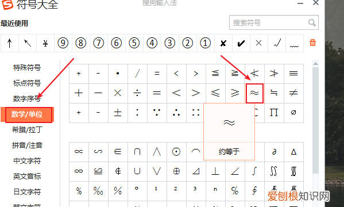Insert circled number 4 symbol
This screenshot has width=344, height=207.
[152, 43]
